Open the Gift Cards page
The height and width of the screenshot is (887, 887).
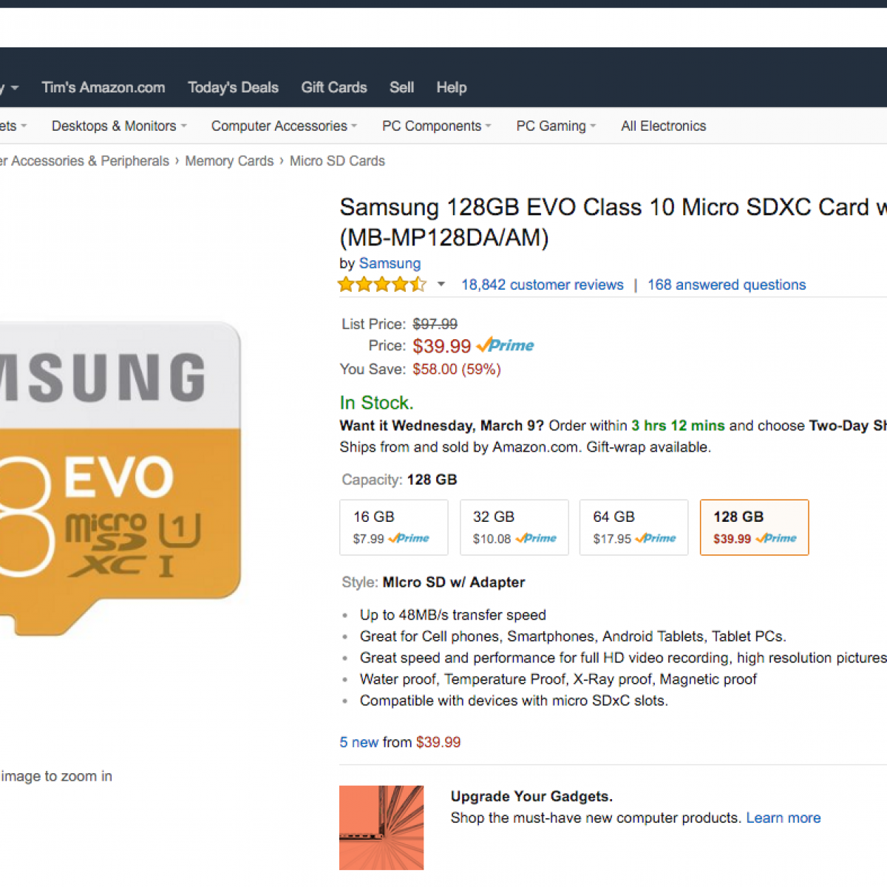coord(333,87)
